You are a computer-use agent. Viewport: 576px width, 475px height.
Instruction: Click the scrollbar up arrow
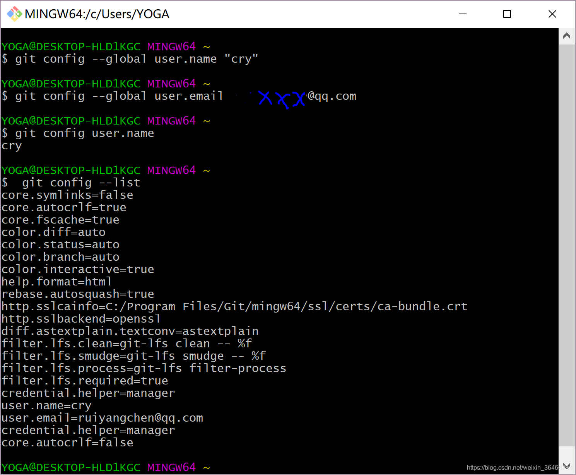pyautogui.click(x=567, y=36)
